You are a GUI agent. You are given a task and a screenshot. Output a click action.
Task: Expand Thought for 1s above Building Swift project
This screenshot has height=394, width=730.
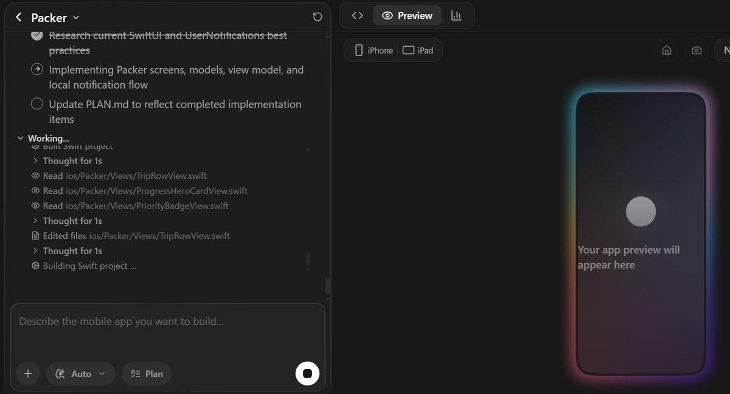coord(68,251)
